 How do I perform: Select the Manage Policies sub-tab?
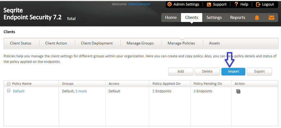(181, 43)
